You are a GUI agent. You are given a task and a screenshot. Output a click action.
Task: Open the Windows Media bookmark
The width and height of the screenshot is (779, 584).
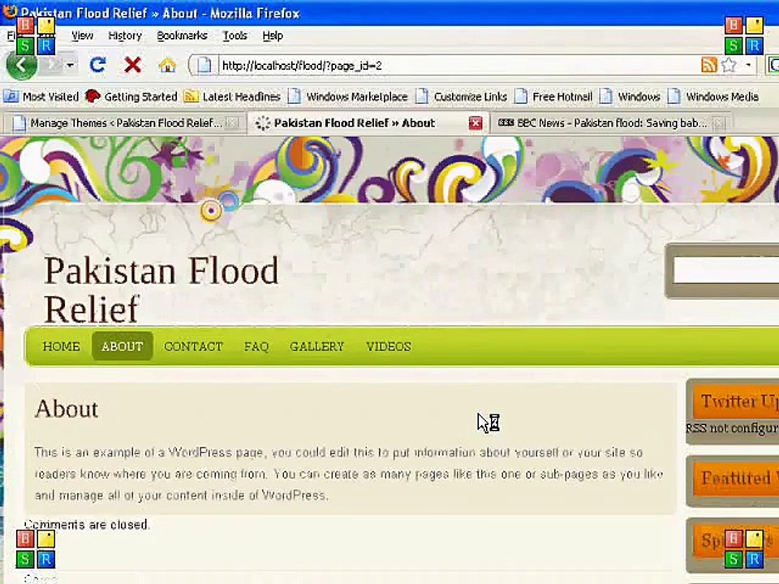click(713, 97)
